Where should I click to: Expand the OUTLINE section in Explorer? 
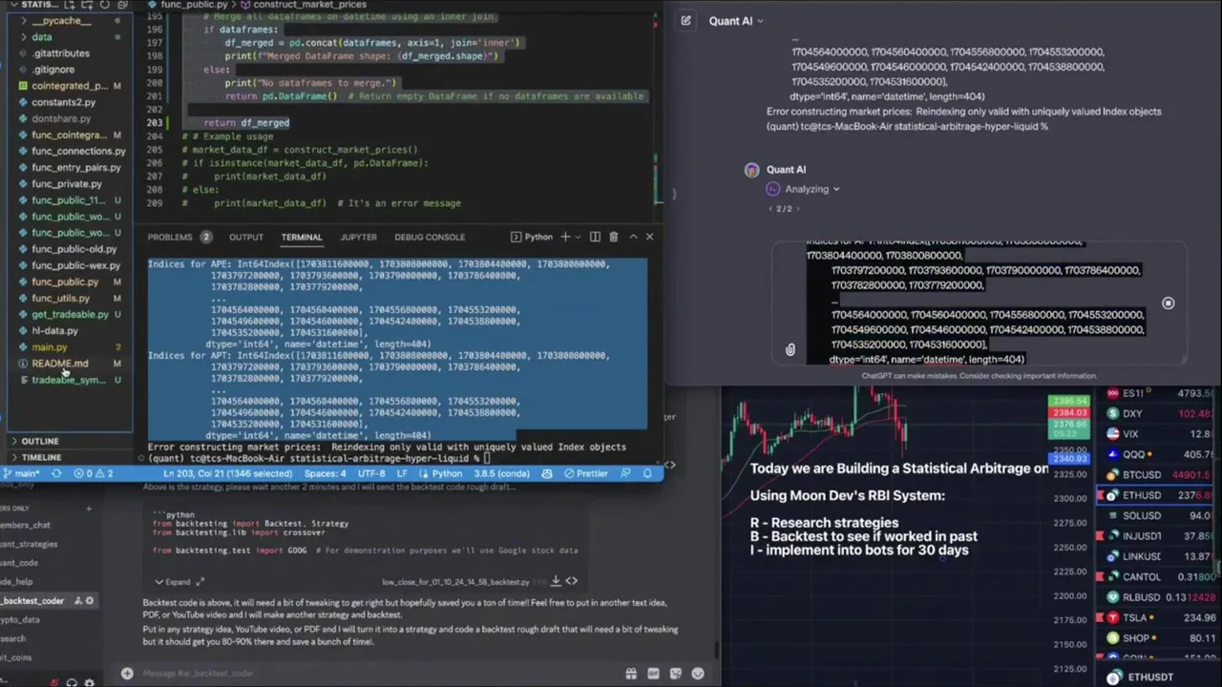click(39, 441)
